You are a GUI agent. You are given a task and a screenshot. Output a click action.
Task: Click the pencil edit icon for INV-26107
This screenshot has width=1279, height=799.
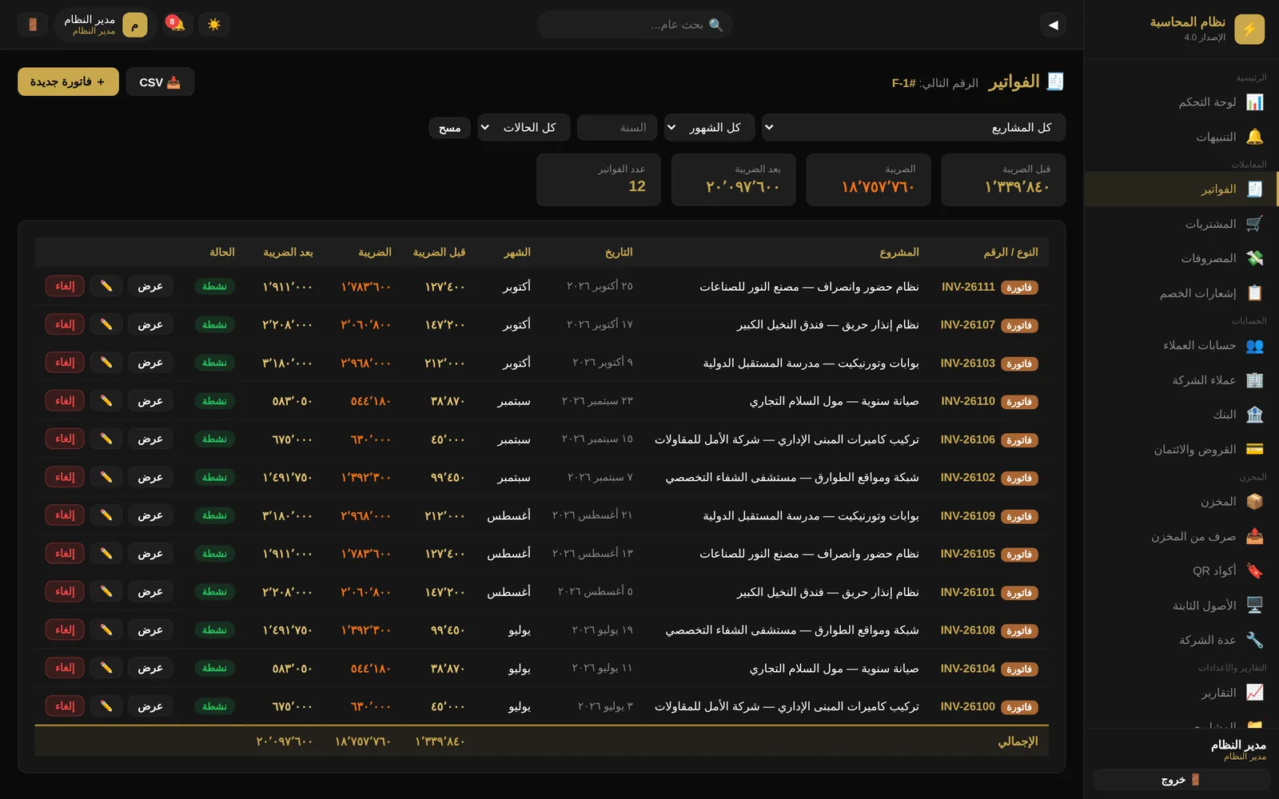click(x=106, y=324)
